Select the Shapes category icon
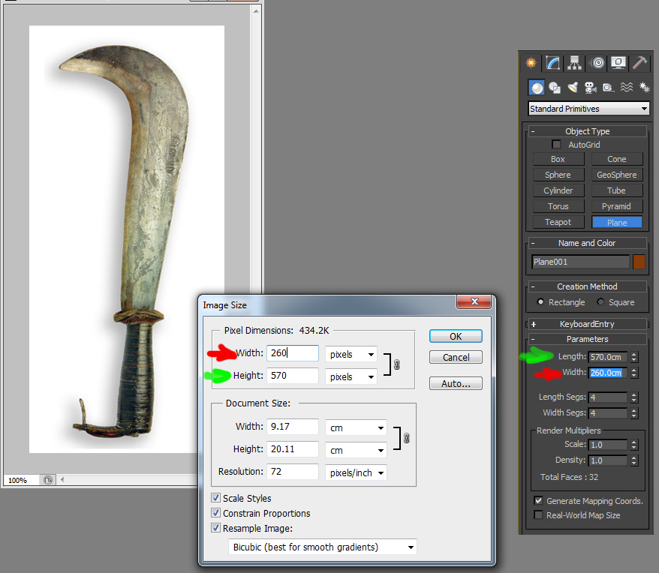659x573 pixels. (555, 88)
